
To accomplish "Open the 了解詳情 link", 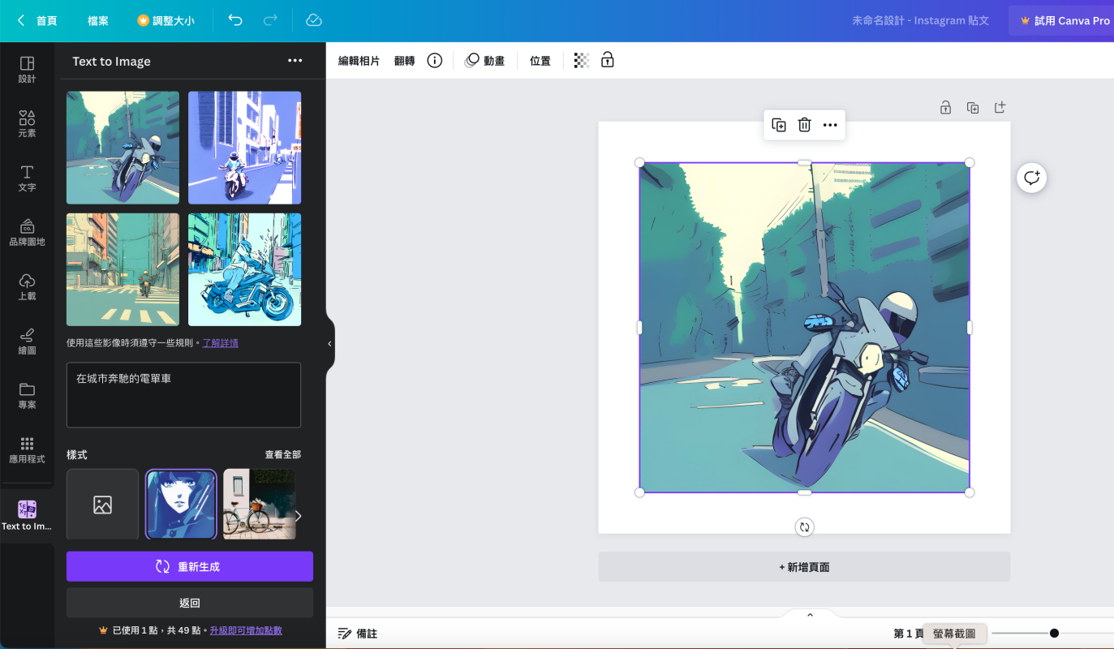I will [x=220, y=343].
